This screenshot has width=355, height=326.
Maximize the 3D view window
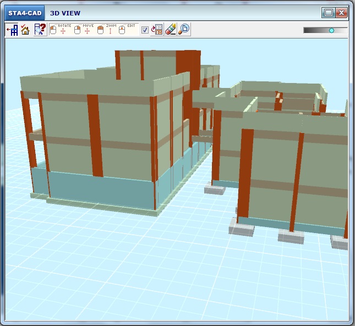click(x=329, y=13)
